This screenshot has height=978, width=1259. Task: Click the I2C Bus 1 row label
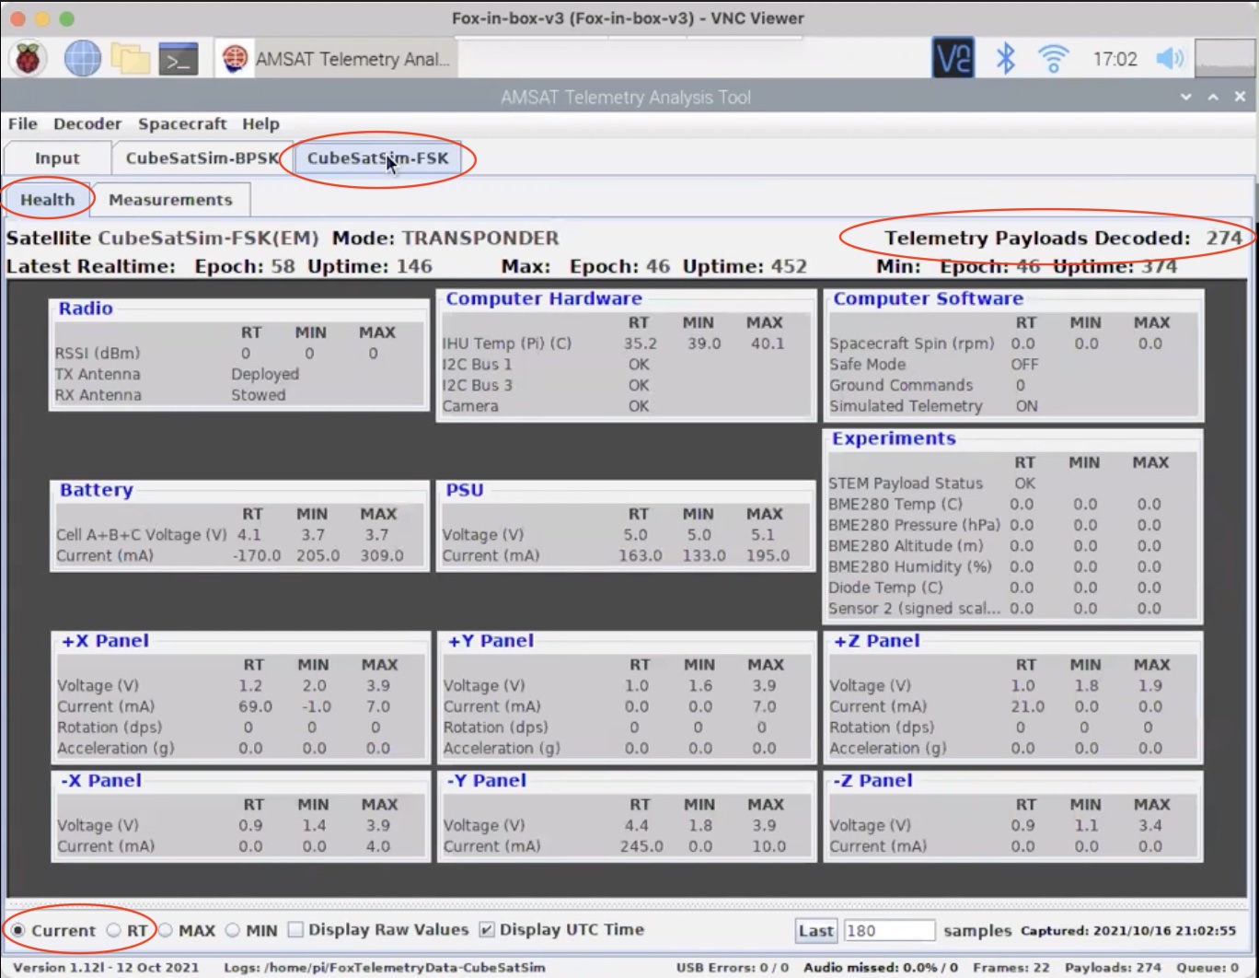click(478, 364)
